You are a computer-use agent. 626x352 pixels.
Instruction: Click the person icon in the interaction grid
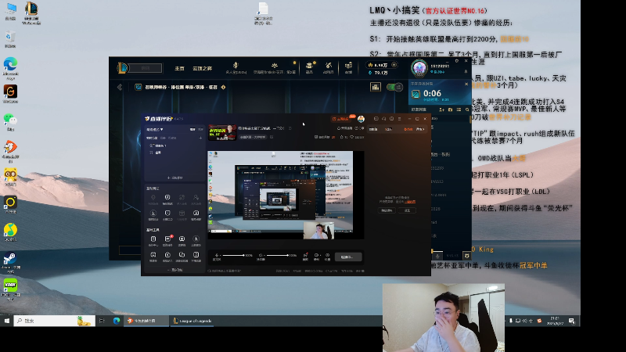[196, 199]
